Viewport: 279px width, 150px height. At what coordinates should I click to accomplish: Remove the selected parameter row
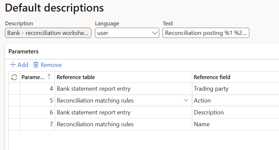point(47,65)
